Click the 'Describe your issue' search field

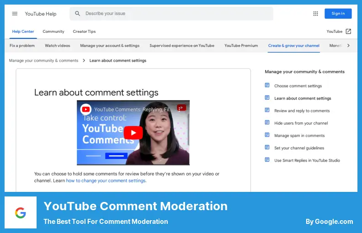176,14
